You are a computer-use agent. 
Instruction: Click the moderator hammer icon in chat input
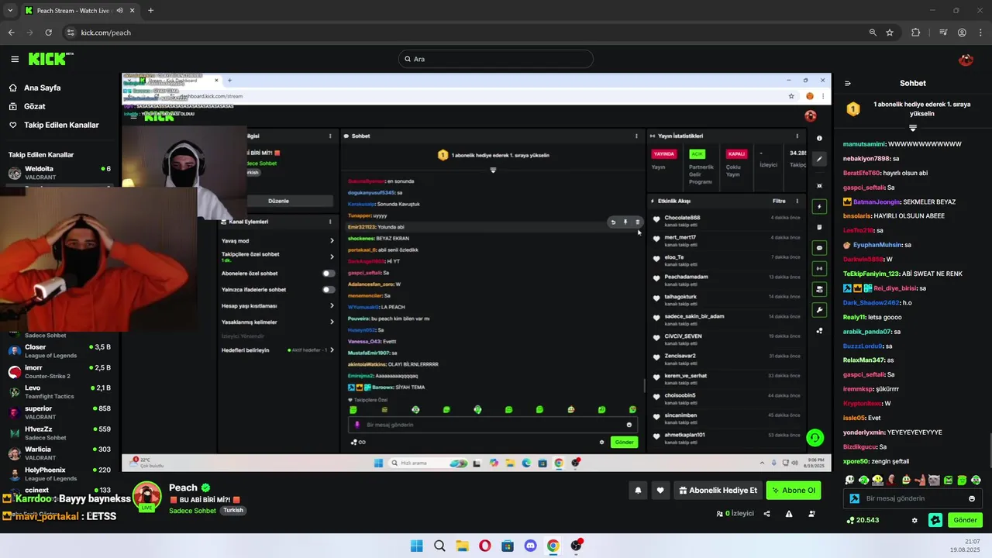(x=854, y=499)
